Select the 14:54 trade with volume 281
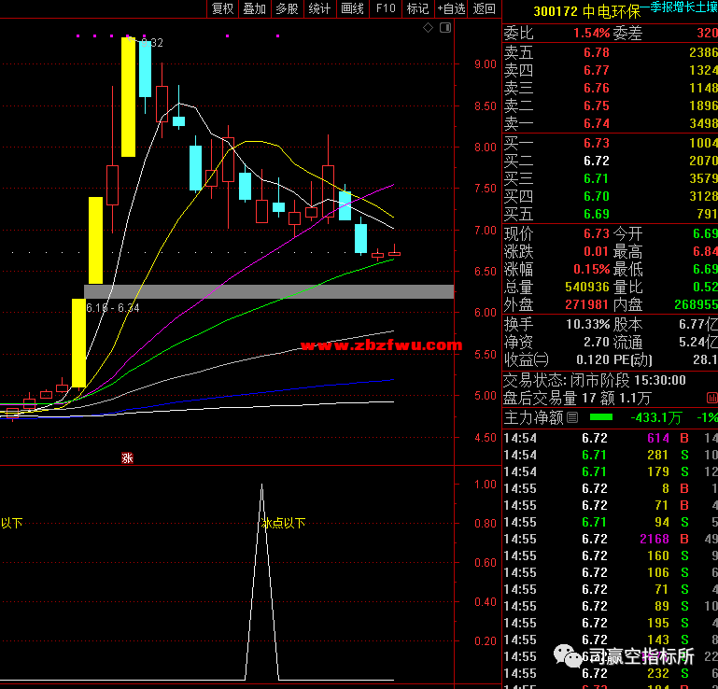The width and height of the screenshot is (718, 689). (610, 455)
